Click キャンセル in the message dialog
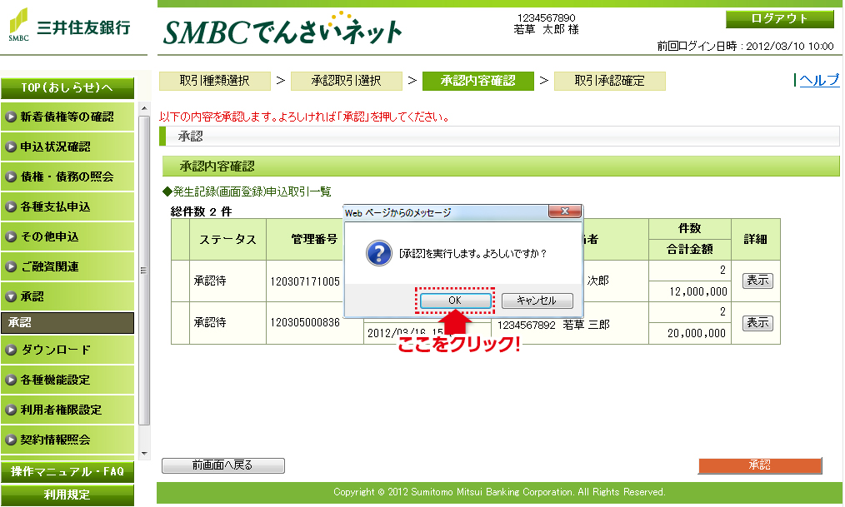 [x=537, y=301]
